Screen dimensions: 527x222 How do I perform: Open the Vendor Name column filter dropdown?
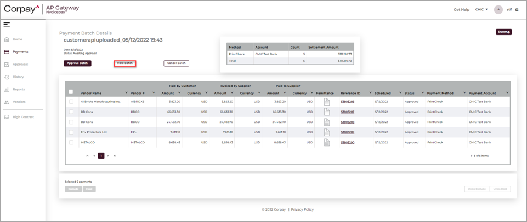(x=126, y=93)
